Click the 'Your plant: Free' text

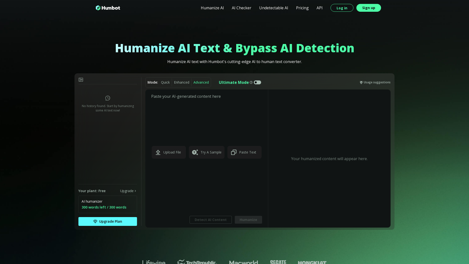click(x=92, y=191)
